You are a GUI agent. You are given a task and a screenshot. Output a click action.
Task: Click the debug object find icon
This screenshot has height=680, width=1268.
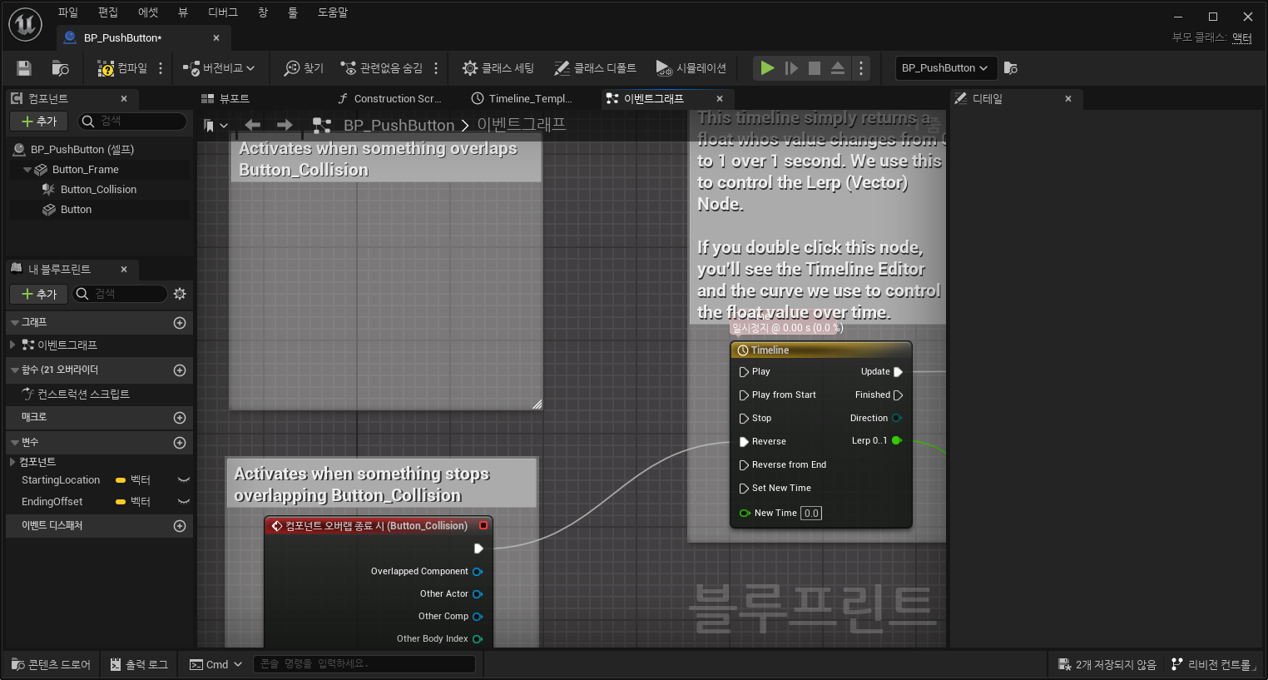1011,68
